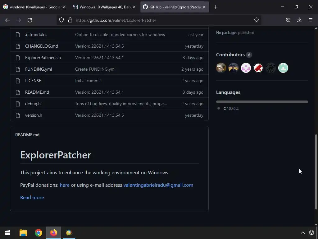Open CHANGELOG.md commit Version 22621.1413.54.5
The image size is (318, 239).
[x=99, y=46]
